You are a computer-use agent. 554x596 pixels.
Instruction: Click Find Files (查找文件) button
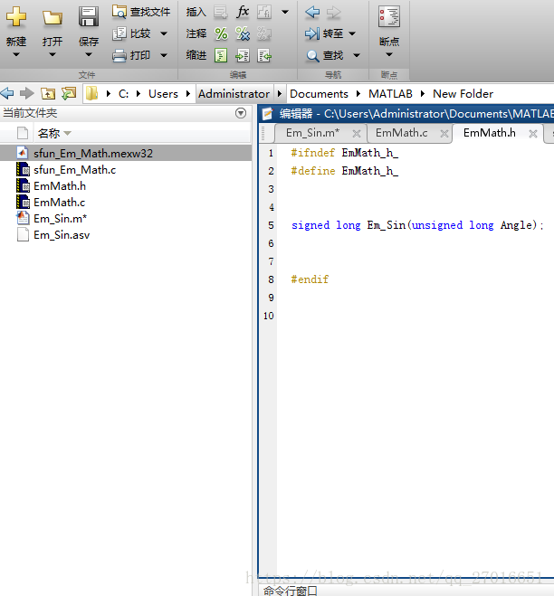[x=141, y=12]
